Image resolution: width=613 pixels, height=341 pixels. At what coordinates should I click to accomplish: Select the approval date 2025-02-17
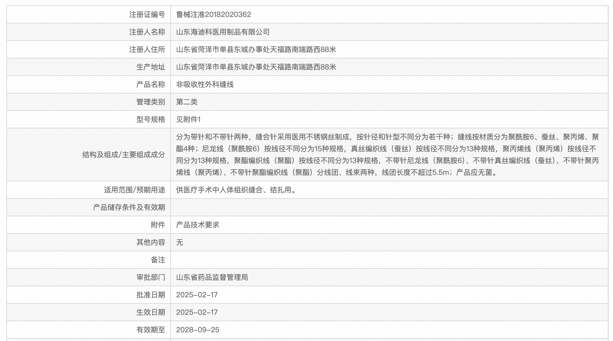197,295
